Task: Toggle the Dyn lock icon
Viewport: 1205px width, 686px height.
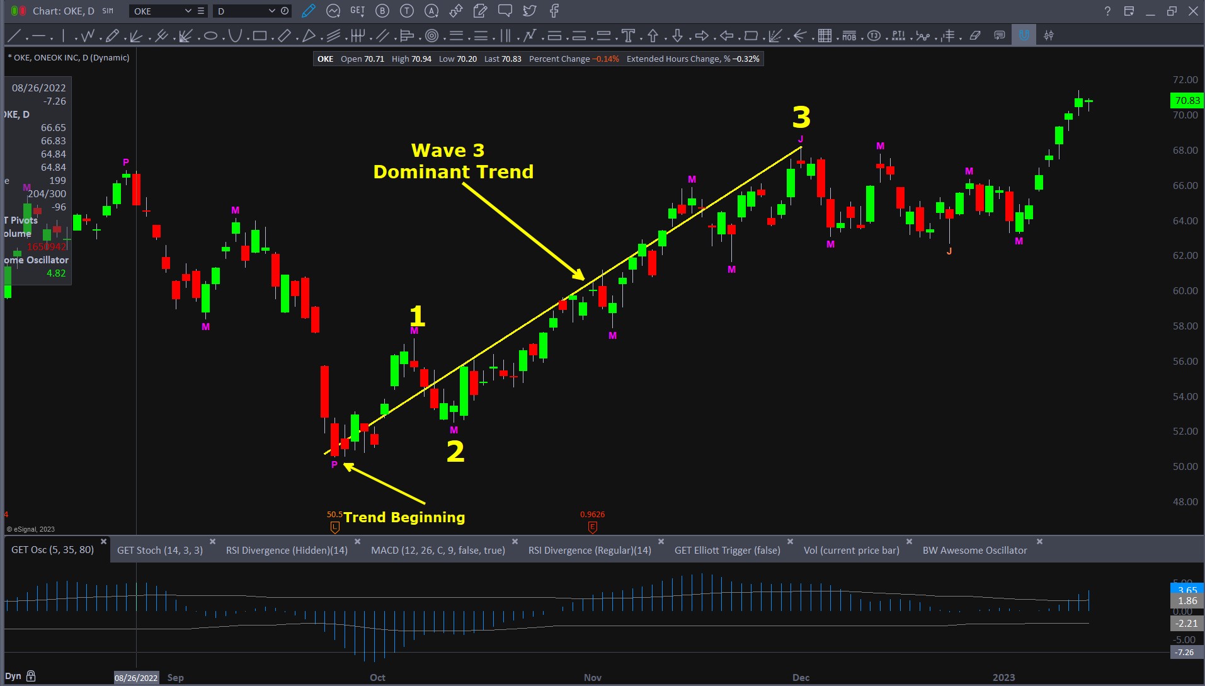Action: click(x=31, y=677)
